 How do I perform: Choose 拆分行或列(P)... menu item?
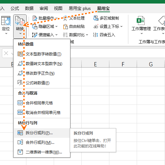(x=42, y=133)
